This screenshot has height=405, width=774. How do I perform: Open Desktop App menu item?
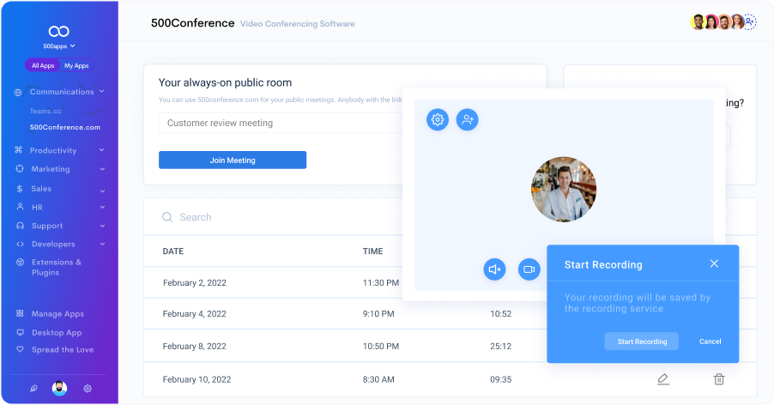57,332
